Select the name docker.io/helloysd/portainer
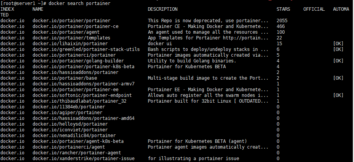This screenshot has height=162, width=354. point(70,124)
